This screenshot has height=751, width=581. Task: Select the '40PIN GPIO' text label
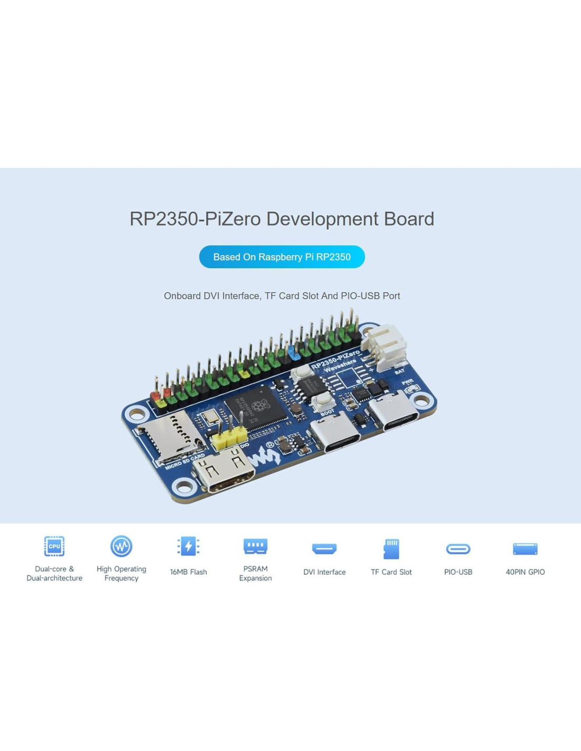[x=525, y=572]
